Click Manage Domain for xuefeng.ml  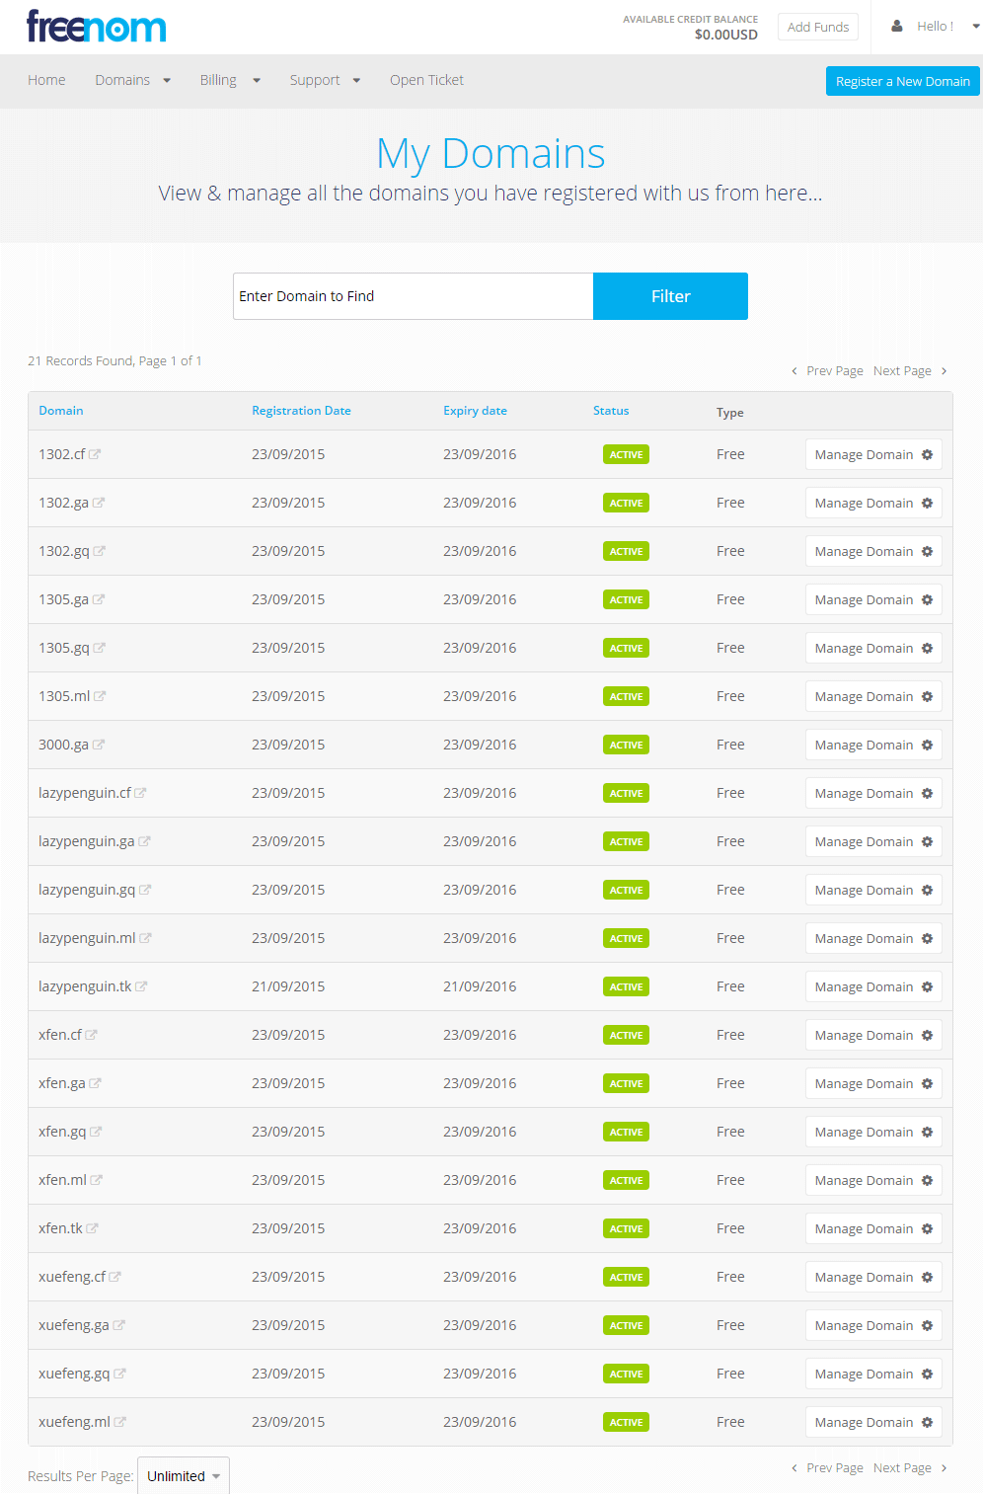point(873,1422)
